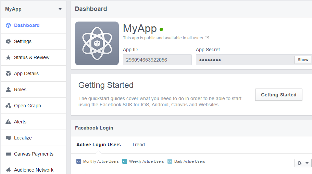Click the Localize flag icon

tap(8, 138)
